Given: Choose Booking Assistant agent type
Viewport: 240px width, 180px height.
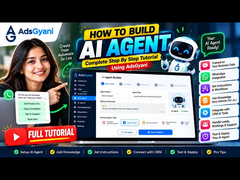Looking at the screenshot, I should pyautogui.click(x=150, y=123).
